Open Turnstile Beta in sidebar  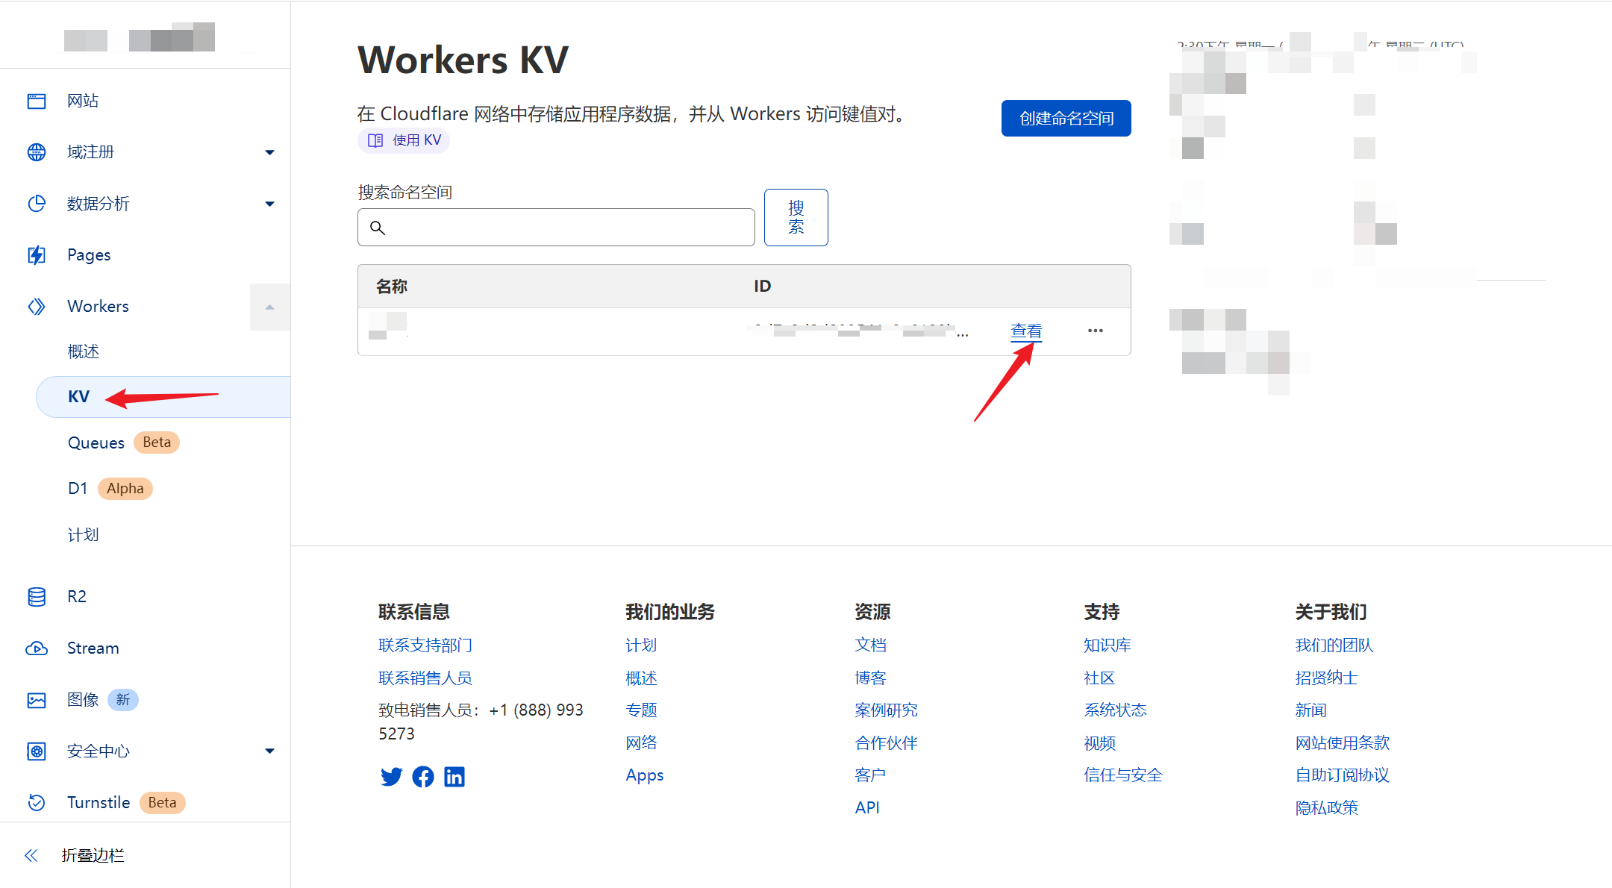[126, 803]
